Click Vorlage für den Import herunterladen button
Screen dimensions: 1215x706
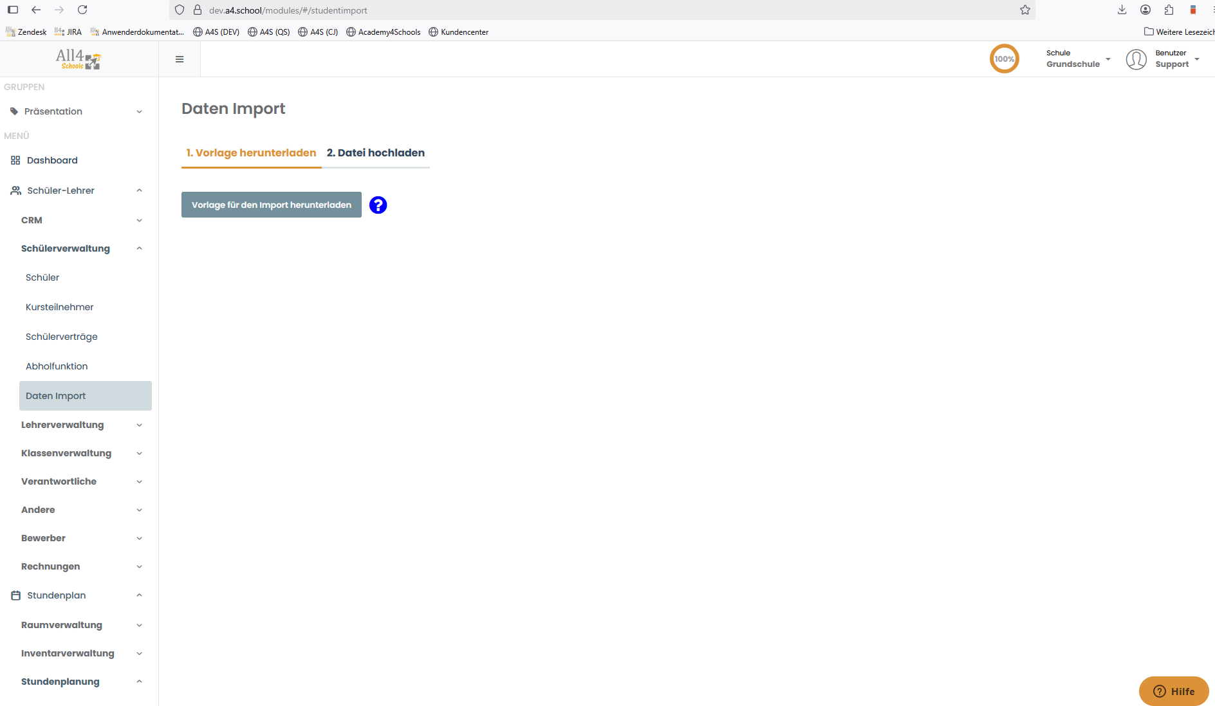tap(272, 205)
